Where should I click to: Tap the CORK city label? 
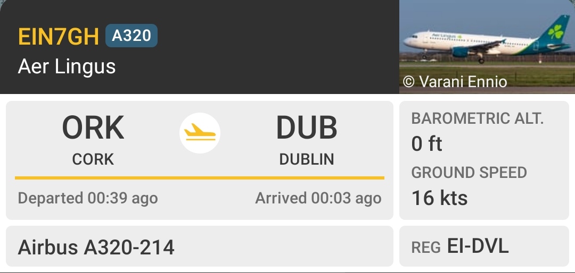[x=93, y=159]
